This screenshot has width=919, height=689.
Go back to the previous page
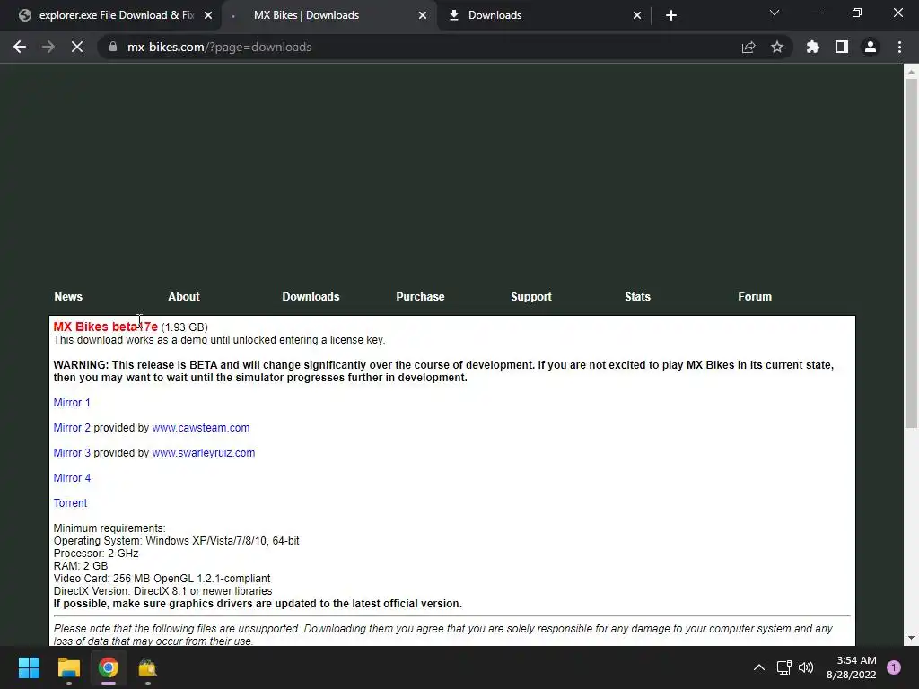[20, 47]
